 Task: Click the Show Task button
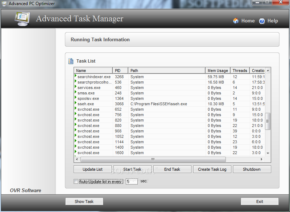(84, 202)
